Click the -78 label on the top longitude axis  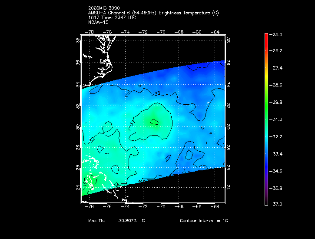point(89,32)
